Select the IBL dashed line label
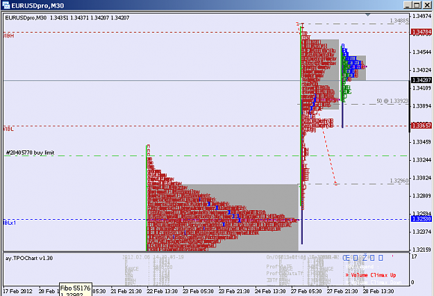This screenshot has height=296, width=434. click(8, 129)
